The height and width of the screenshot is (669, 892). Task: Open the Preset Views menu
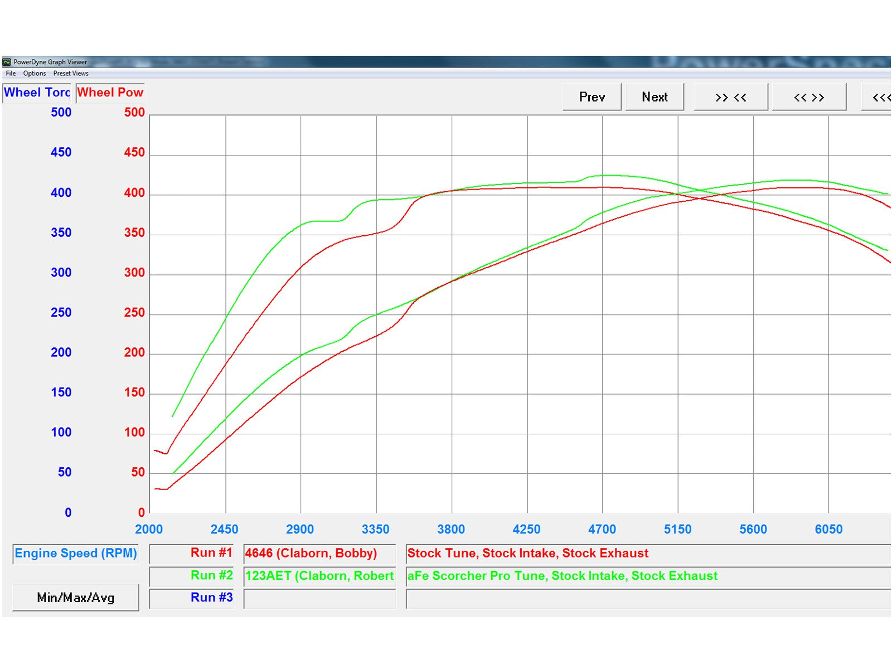71,73
